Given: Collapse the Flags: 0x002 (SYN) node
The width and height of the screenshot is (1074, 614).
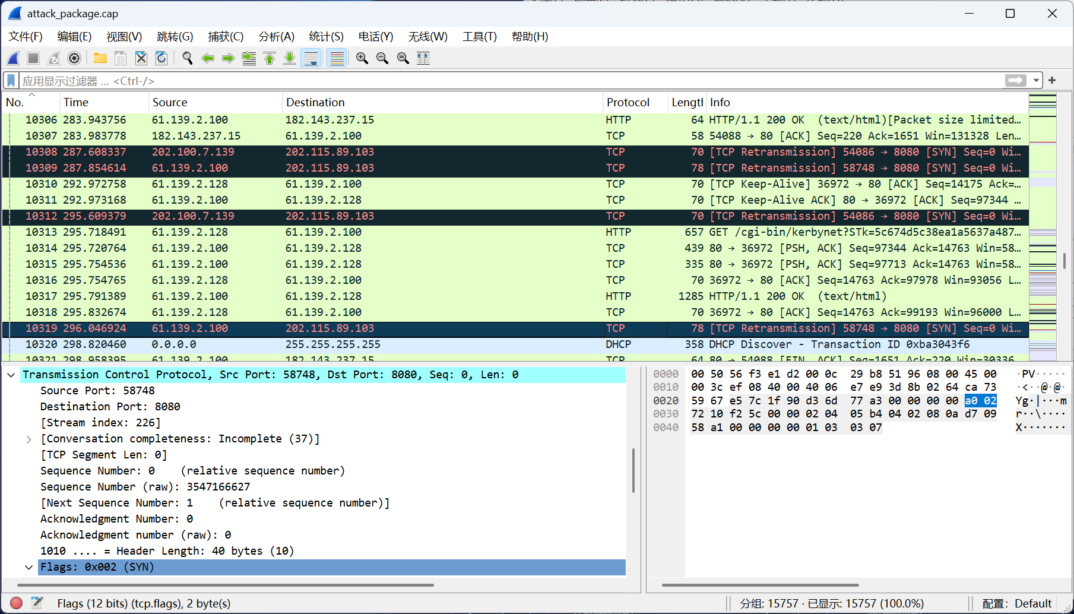Looking at the screenshot, I should point(28,567).
